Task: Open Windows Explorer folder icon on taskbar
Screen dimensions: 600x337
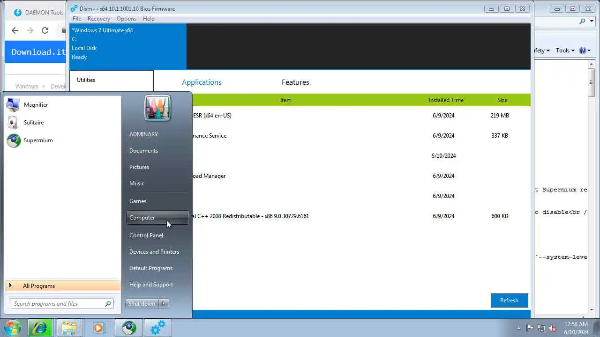Action: click(x=69, y=328)
